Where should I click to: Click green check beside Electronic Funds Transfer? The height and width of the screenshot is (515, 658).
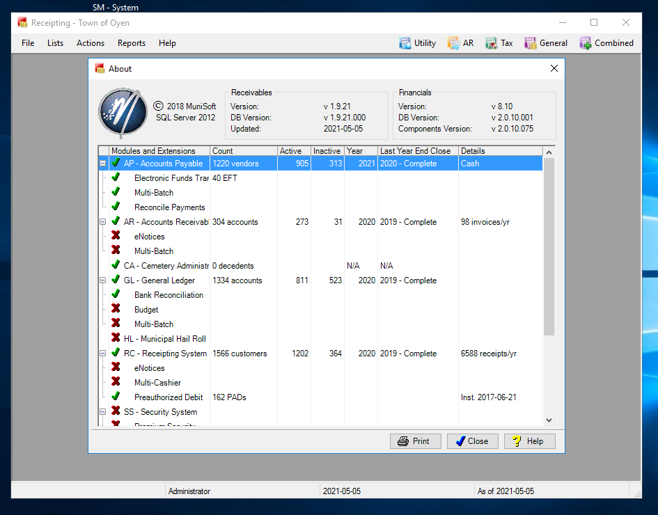coord(116,177)
